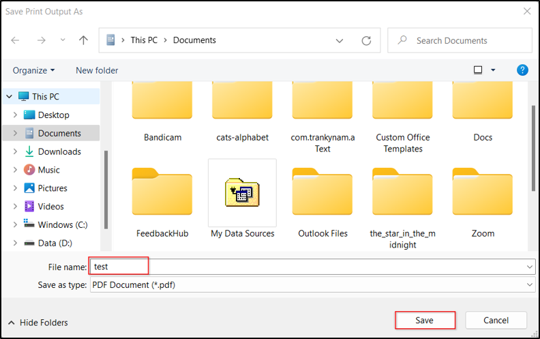540x339 pixels.
Task: Open the view options dropdown arrow
Action: 493,70
